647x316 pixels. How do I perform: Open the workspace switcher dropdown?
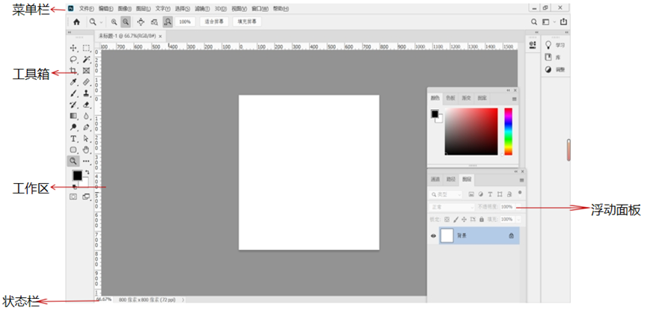548,22
